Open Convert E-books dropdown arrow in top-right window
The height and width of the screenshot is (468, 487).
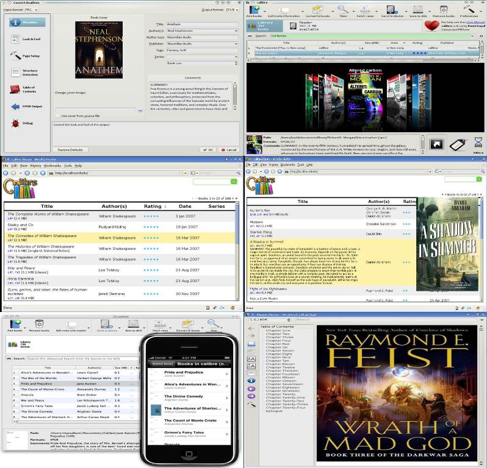click(x=333, y=12)
